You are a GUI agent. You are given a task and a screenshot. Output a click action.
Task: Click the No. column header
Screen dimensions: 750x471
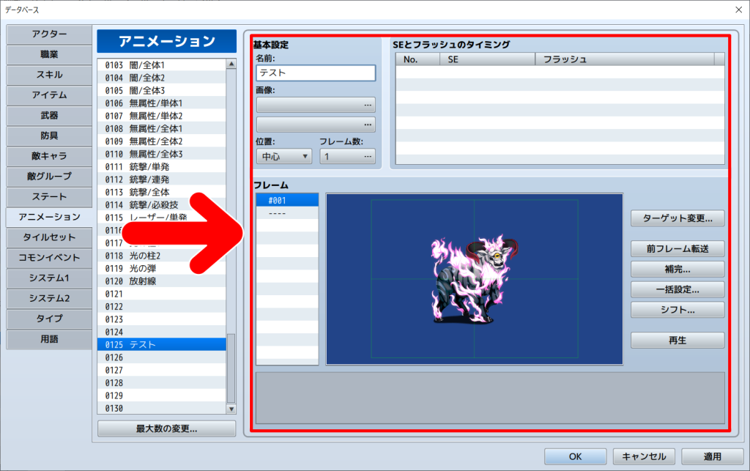click(418, 59)
